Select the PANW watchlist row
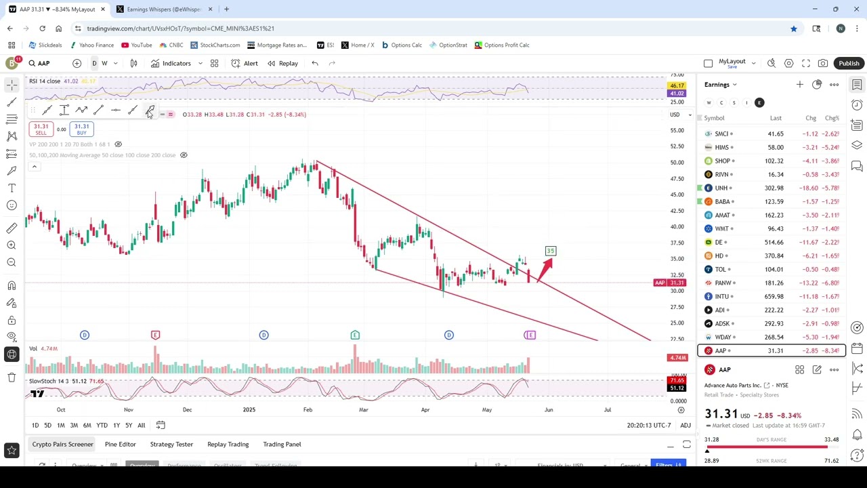Screen dimensions: 867x488 point(771,283)
